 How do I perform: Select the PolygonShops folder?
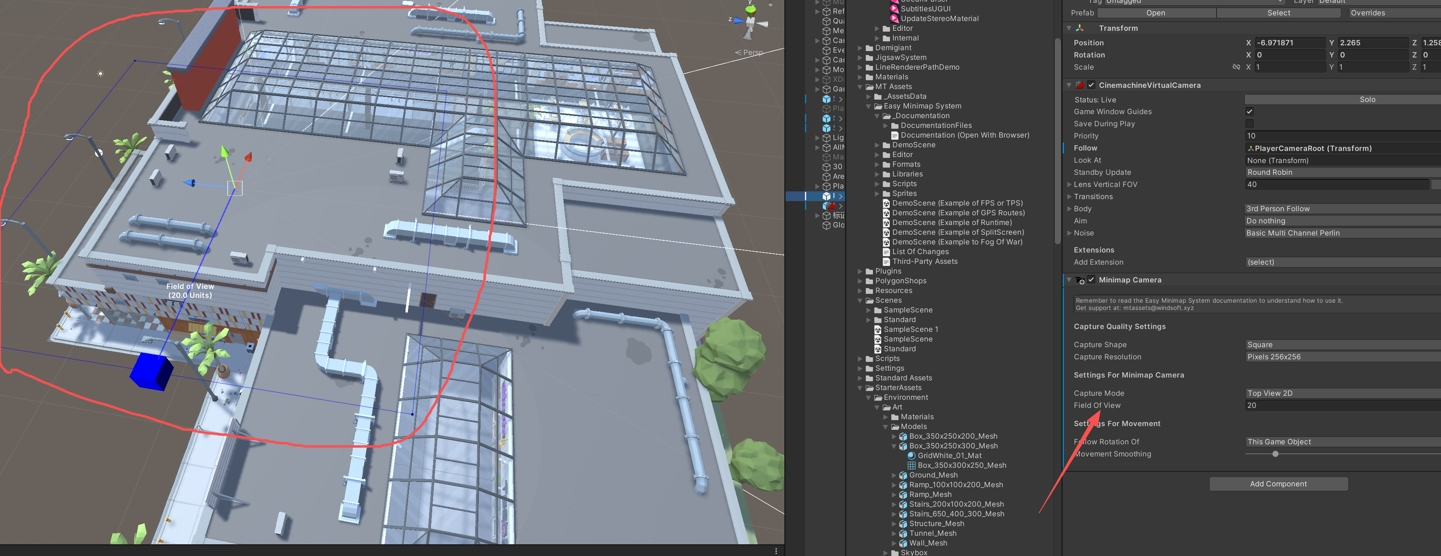[x=900, y=281]
